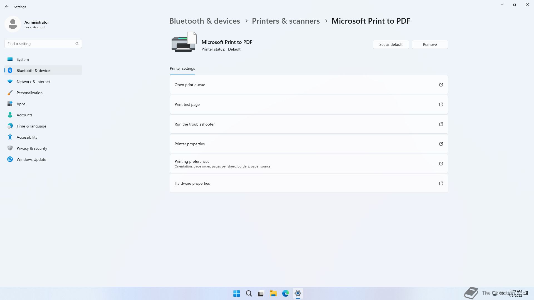Open Hardware properties row
This screenshot has height=300, width=534.
[x=309, y=183]
